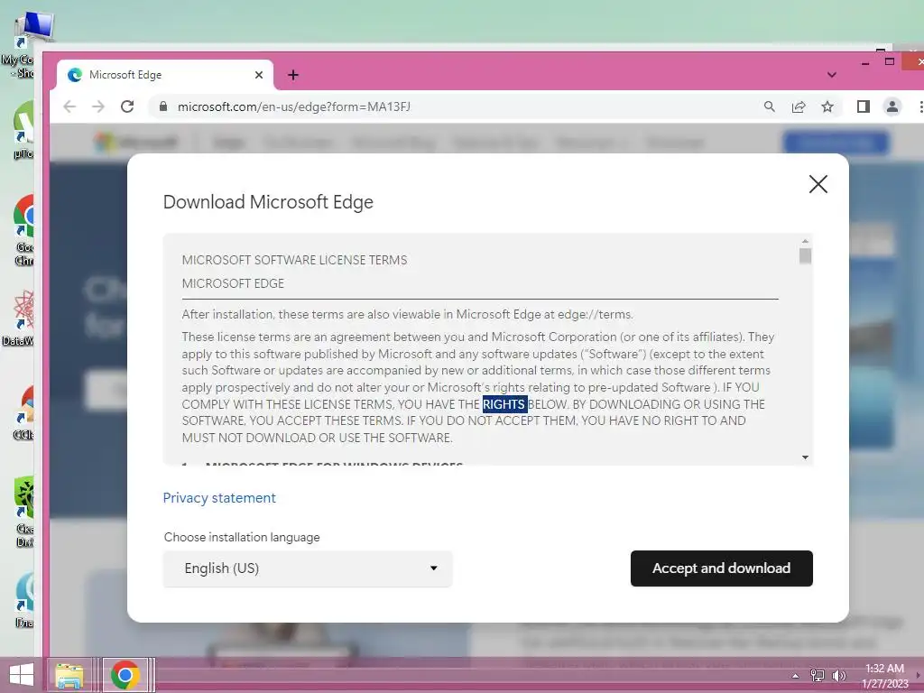Open the Chrome profile avatar
This screenshot has height=693, width=924.
tap(892, 106)
